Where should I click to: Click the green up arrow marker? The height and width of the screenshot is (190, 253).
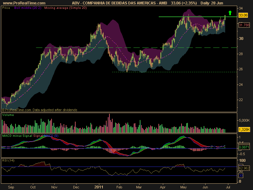point(230,13)
